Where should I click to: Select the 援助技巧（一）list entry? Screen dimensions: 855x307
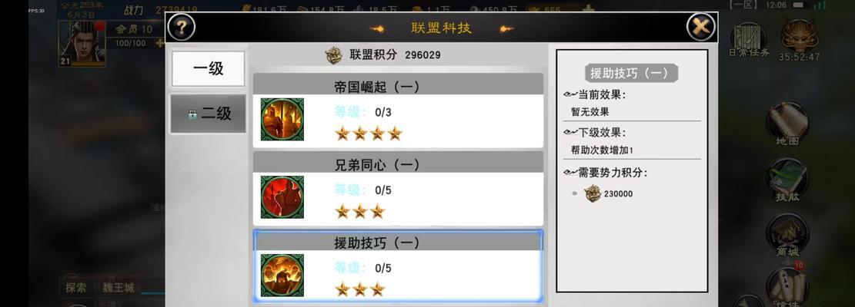[398, 266]
